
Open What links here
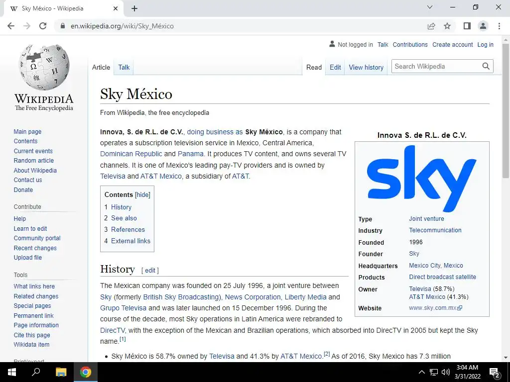tap(34, 286)
